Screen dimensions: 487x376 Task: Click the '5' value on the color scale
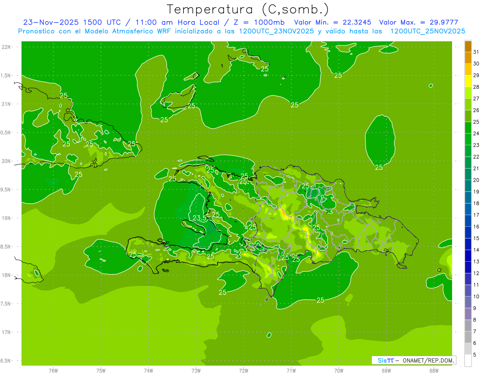(x=475, y=355)
